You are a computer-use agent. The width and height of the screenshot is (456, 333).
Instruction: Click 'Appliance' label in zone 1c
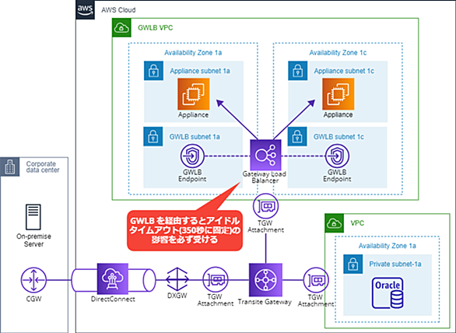tap(338, 115)
